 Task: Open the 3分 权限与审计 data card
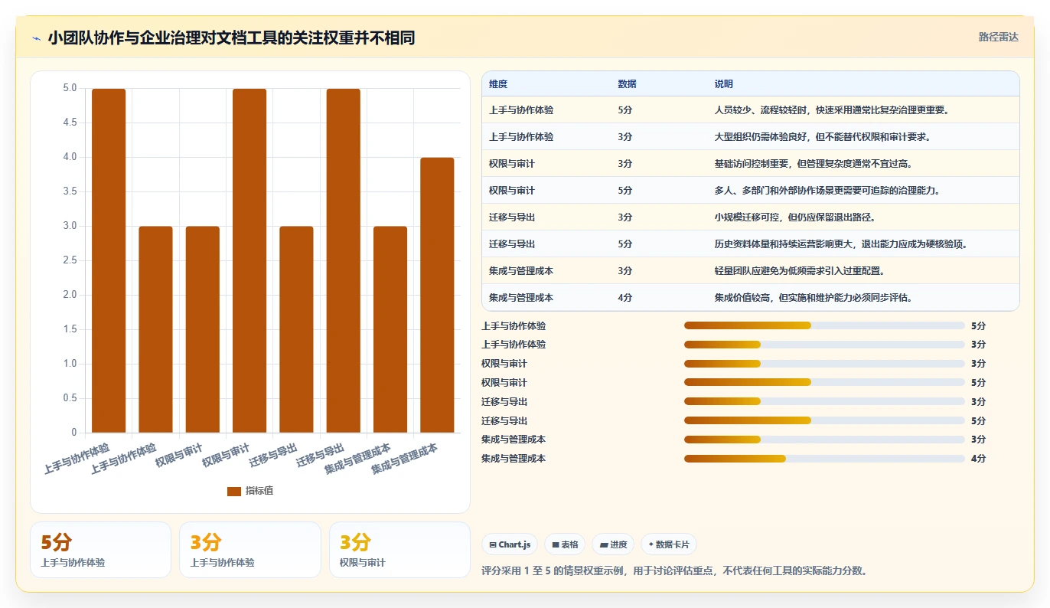(x=399, y=550)
